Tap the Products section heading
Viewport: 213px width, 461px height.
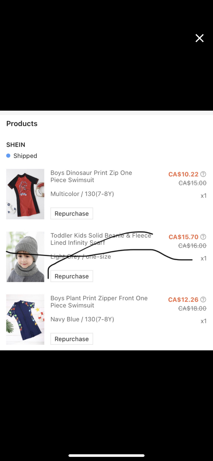22,124
